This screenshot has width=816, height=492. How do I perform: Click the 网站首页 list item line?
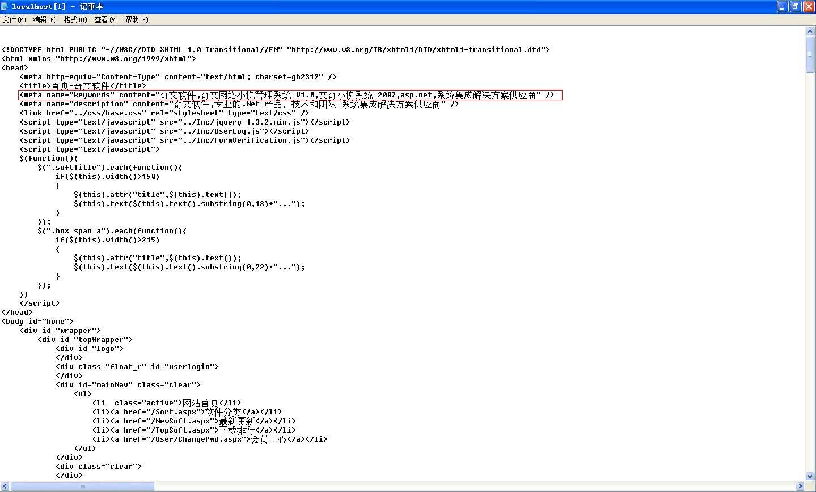[167, 403]
